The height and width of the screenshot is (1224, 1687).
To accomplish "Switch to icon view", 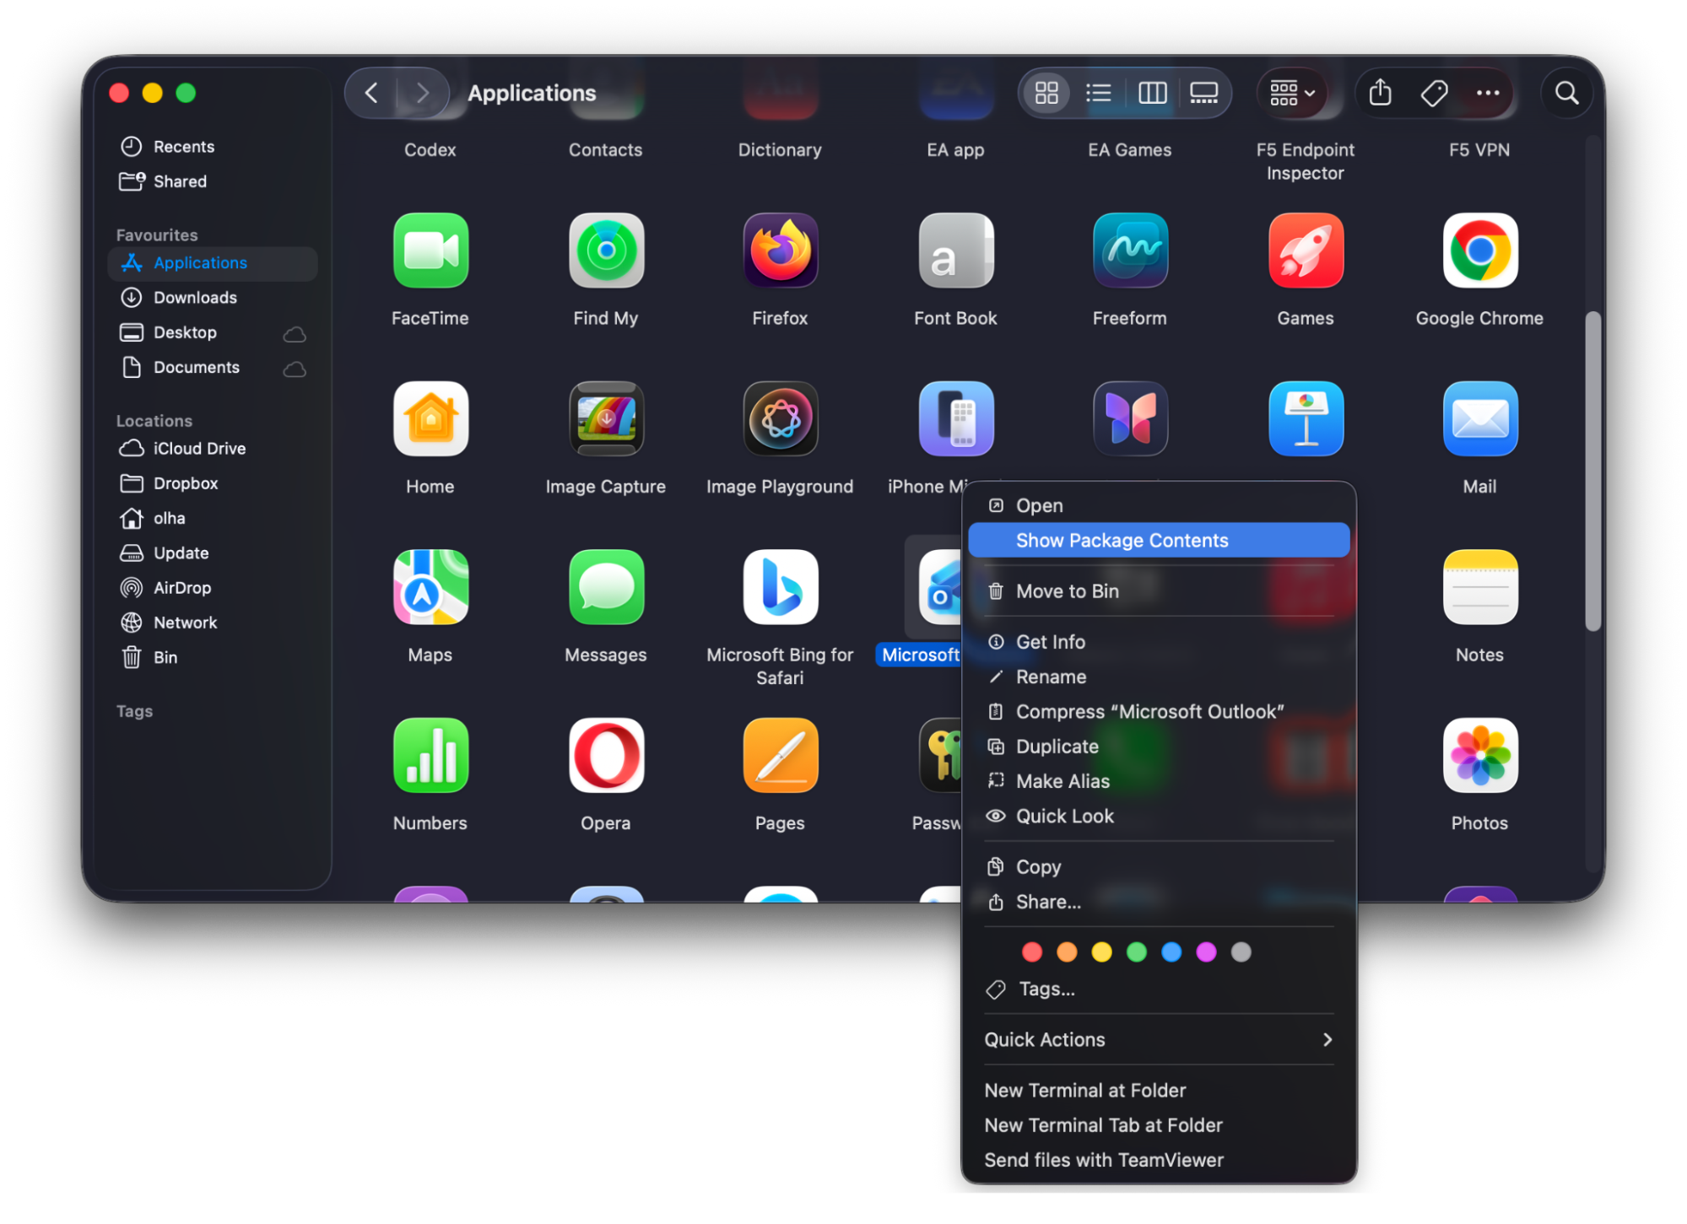I will click(x=1046, y=93).
